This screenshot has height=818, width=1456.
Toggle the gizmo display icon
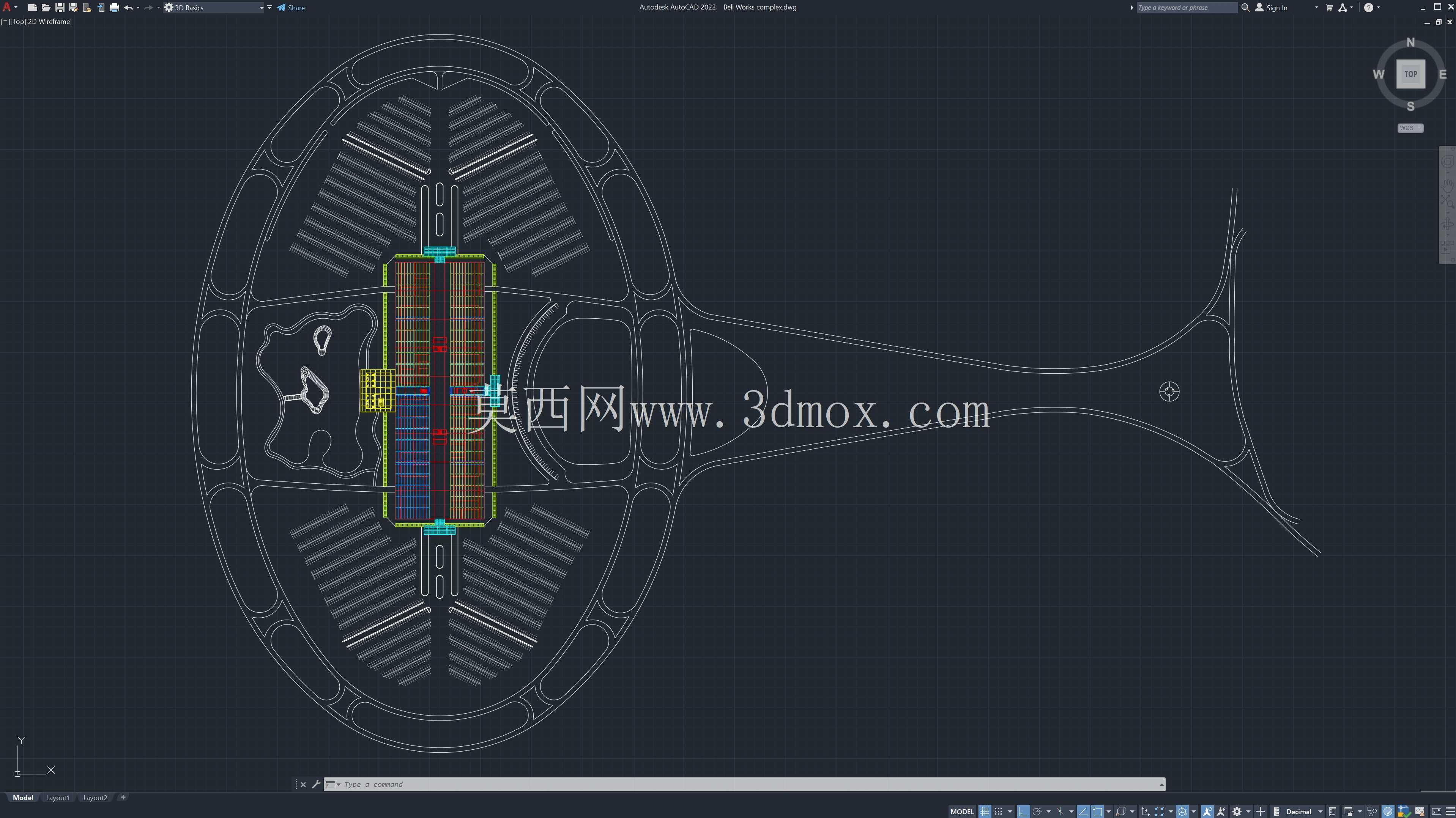pyautogui.click(x=1182, y=812)
